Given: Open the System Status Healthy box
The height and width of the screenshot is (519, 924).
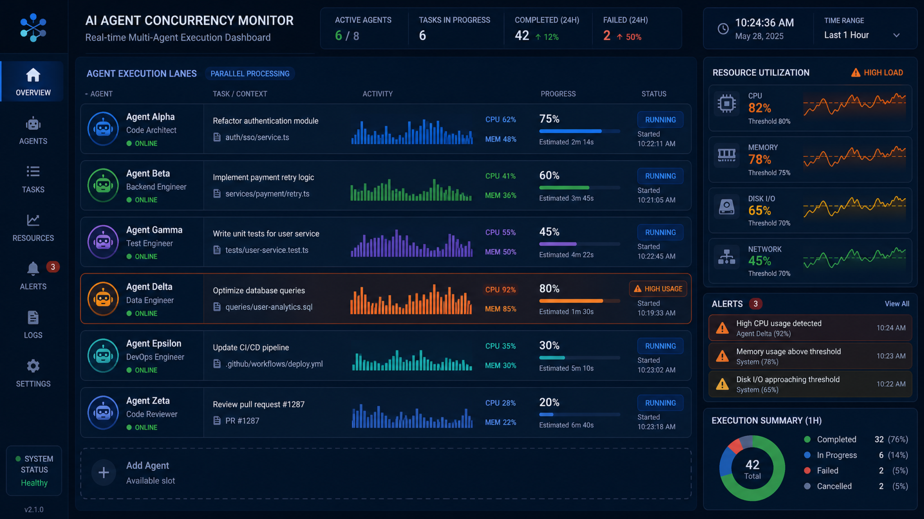Looking at the screenshot, I should coord(34,470).
